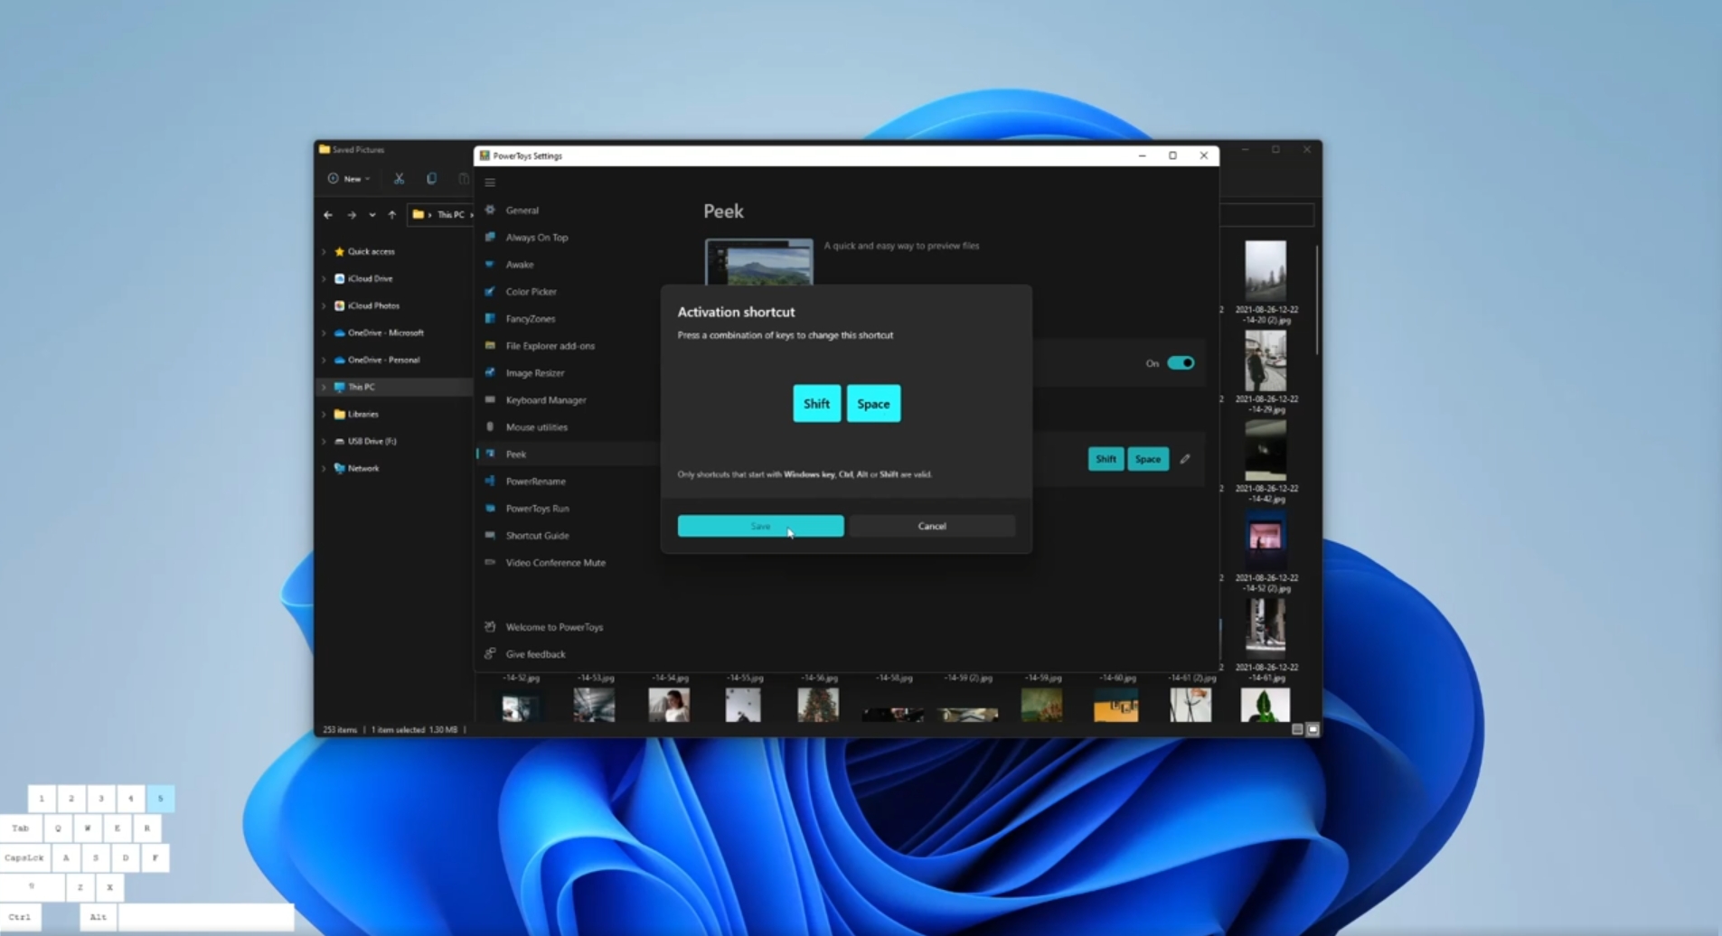Go forward in File Explorer navigation
The height and width of the screenshot is (936, 1722).
(352, 215)
